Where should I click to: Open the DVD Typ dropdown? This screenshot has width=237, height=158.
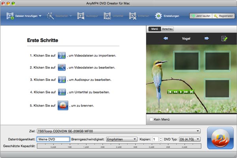190,139
